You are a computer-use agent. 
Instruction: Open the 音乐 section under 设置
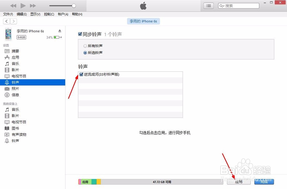click(x=15, y=63)
